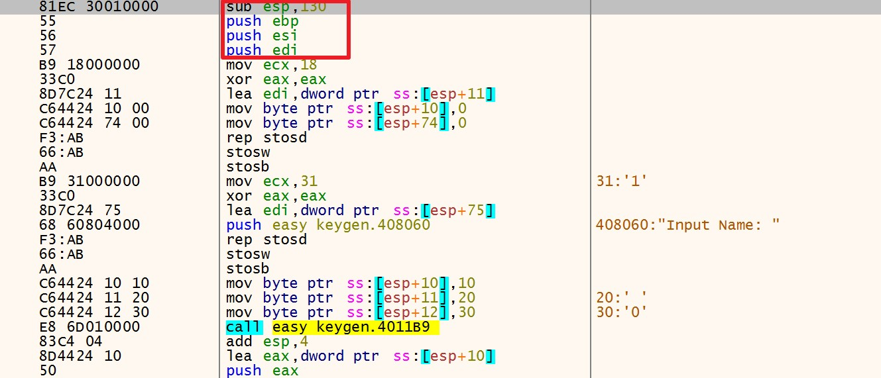This screenshot has height=378, width=881.
Task: Click 'mov byte ptr ss:[esp+11],20' instruction
Action: click(x=351, y=298)
